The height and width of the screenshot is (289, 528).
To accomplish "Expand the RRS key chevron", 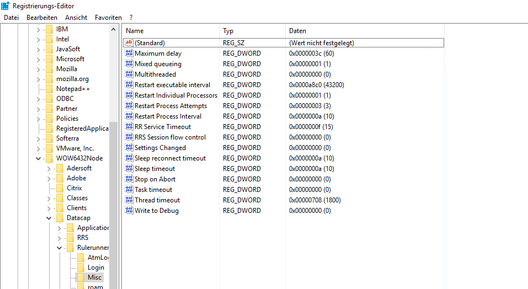I will [59, 238].
